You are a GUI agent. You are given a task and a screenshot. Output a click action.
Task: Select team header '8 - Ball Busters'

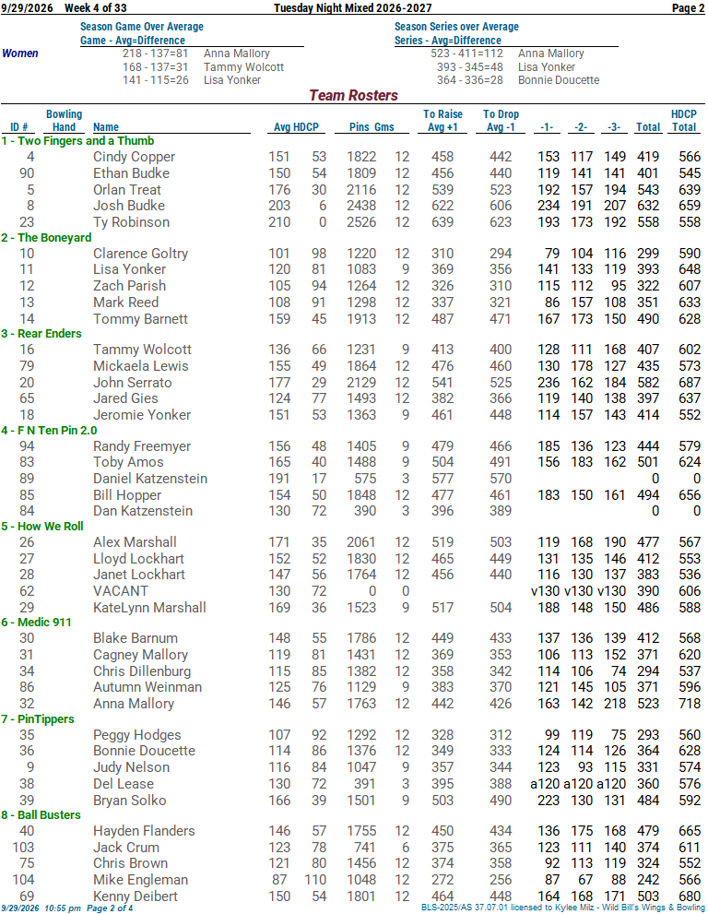point(41,815)
